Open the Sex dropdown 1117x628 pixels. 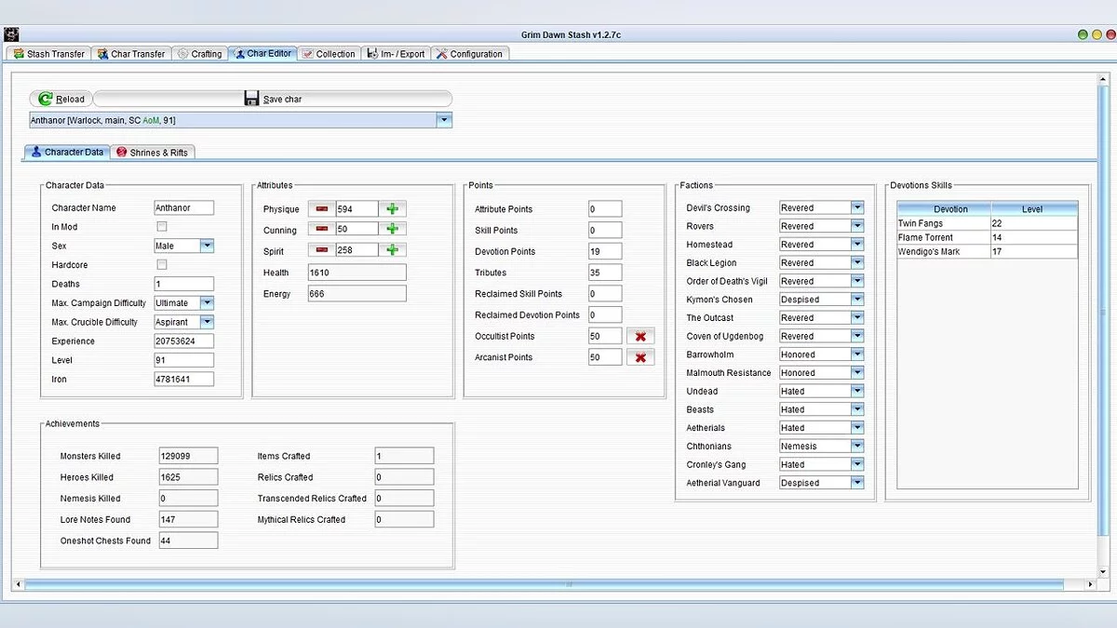[x=207, y=246]
